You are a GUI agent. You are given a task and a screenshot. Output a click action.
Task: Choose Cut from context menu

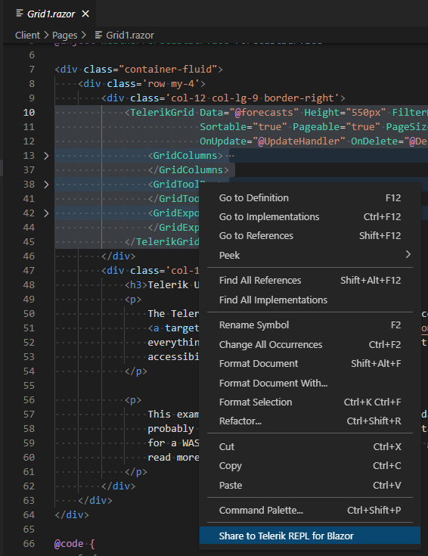point(310,447)
